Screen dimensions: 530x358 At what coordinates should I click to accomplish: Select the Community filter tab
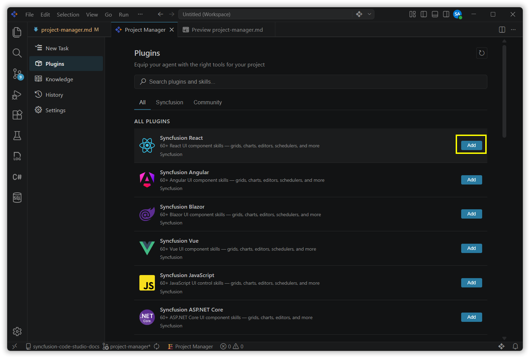(x=208, y=102)
